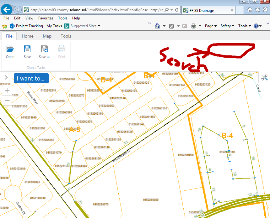
Task: Open the Page dropdown menu
Action: 211,26
